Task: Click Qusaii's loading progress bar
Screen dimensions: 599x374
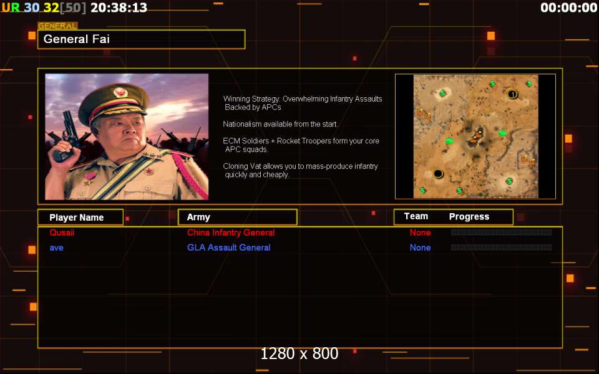Action: click(x=501, y=233)
